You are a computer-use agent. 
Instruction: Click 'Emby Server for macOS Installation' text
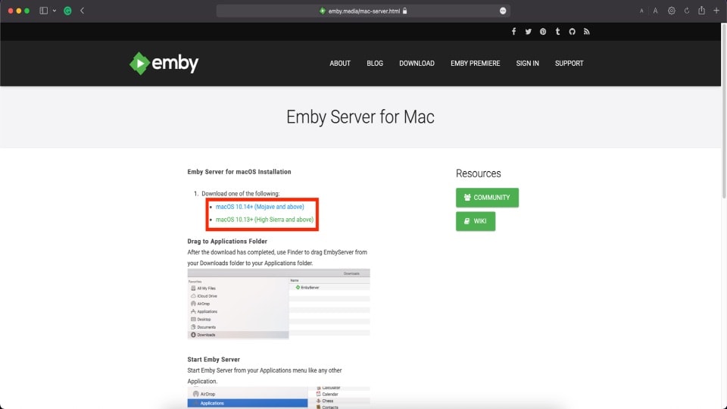pyautogui.click(x=239, y=172)
